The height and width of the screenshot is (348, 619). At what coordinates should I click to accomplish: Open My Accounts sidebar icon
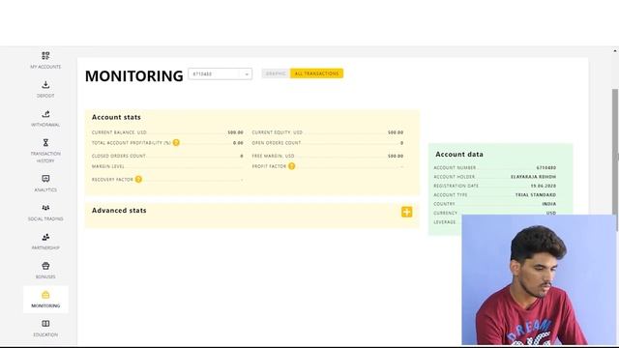[45, 56]
